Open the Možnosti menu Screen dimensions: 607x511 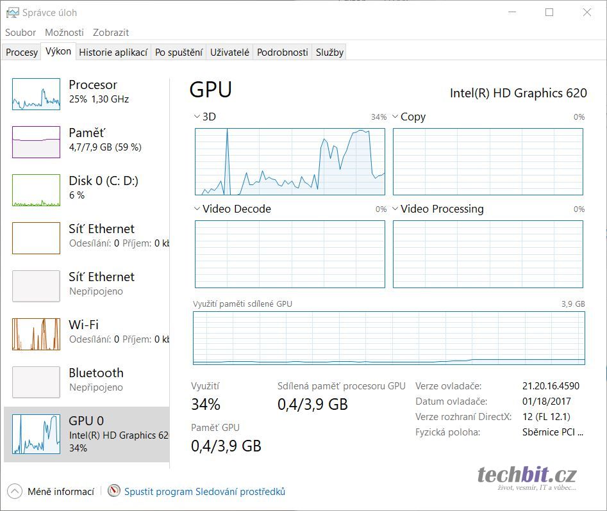pos(64,32)
